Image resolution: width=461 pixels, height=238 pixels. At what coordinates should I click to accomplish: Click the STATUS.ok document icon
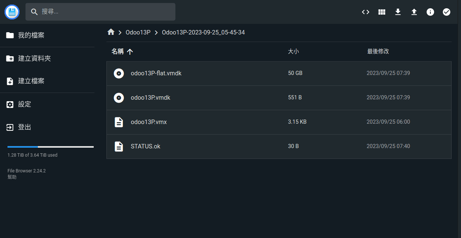119,146
